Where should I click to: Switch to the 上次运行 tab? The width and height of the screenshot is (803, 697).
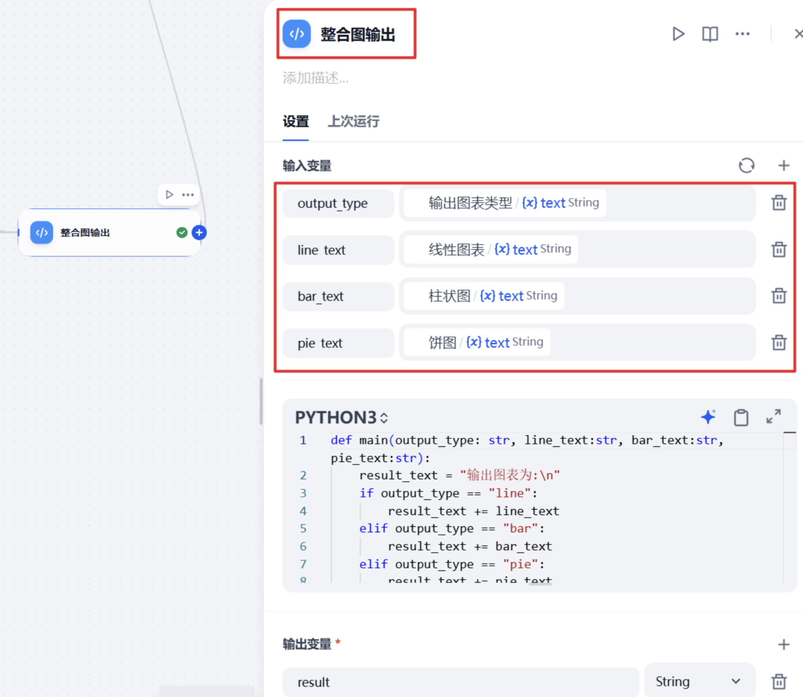354,122
